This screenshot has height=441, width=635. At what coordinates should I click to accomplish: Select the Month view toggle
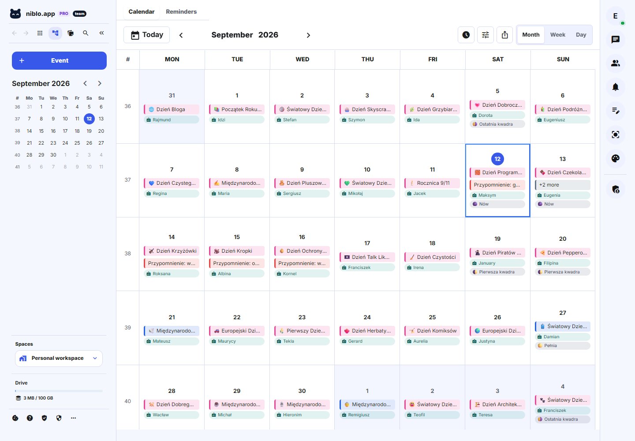(x=531, y=35)
